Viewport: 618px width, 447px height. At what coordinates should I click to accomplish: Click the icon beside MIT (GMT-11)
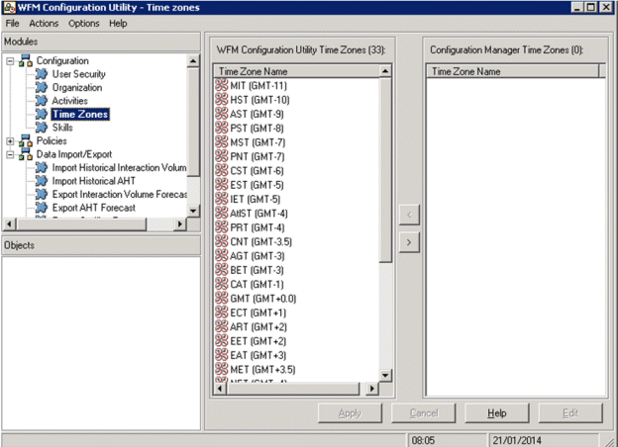click(x=222, y=87)
